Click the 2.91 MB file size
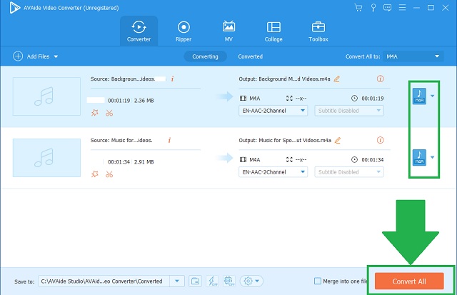457x295 pixels. 144,162
